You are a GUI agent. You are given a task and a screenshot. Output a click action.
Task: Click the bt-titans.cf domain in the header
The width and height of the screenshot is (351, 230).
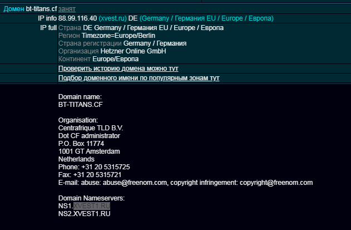tap(42, 9)
